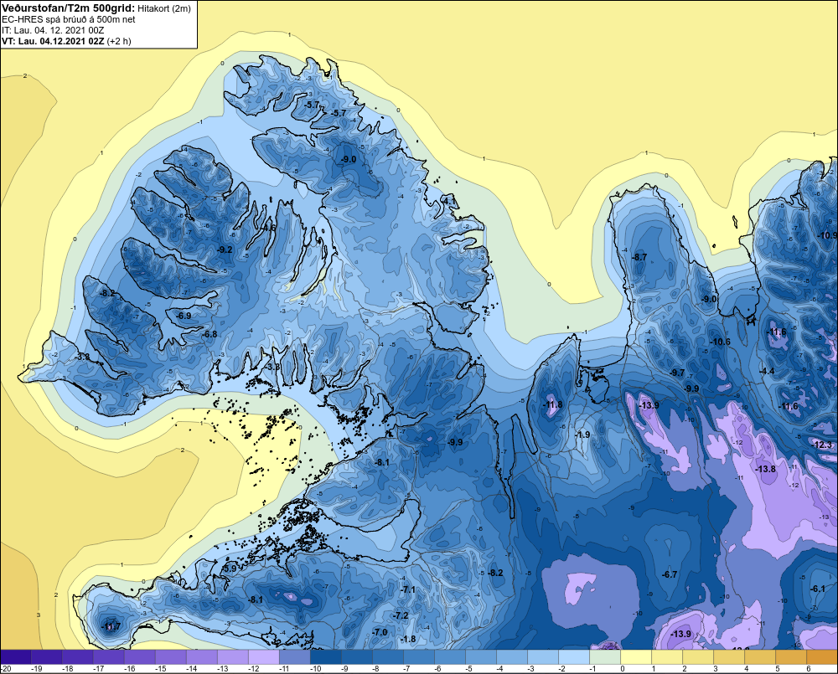The width and height of the screenshot is (838, 674).
Task: Click the -6.8 temperature label
Action: tap(209, 334)
